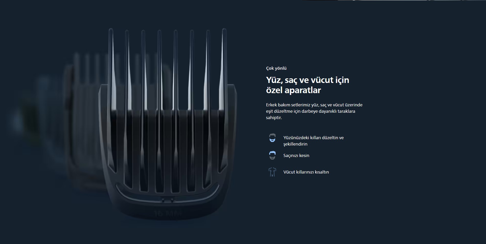Click the 'özel aparatlar' heading line
This screenshot has height=244, width=486.
click(293, 90)
